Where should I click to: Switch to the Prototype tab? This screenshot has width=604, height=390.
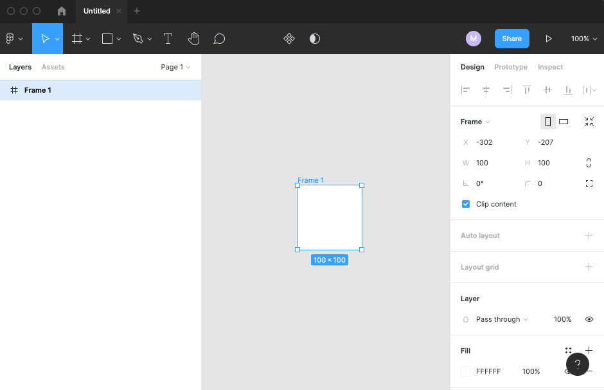point(511,67)
